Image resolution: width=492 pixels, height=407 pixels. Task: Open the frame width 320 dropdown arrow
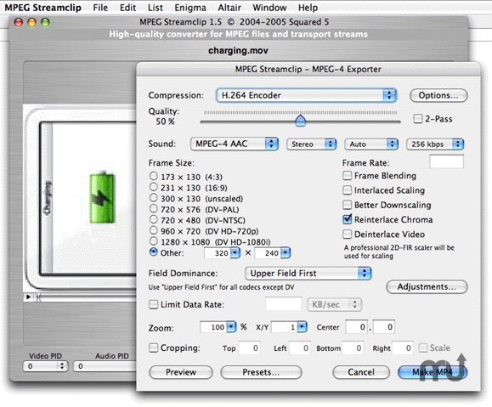235,253
